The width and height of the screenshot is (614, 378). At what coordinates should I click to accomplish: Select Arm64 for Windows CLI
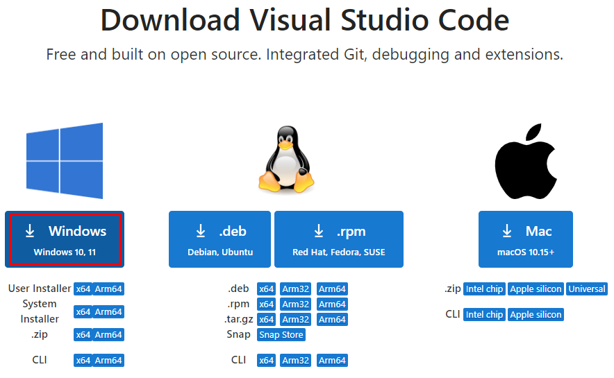pos(108,360)
